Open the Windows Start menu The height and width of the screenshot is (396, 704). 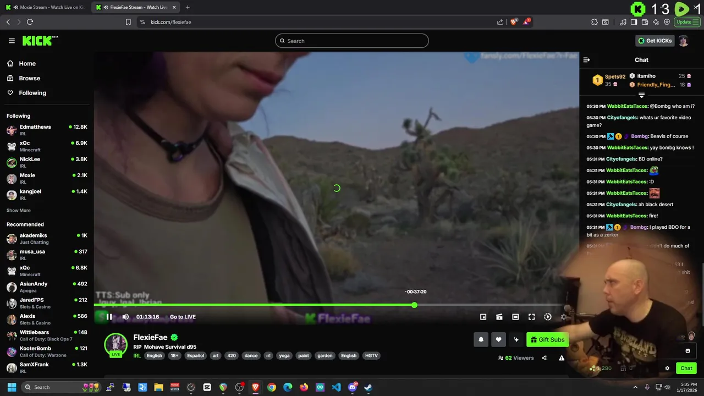tap(12, 387)
